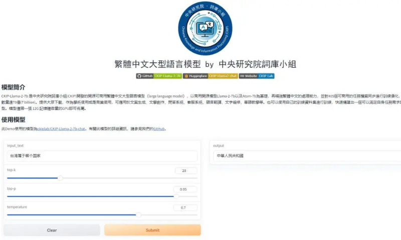This screenshot has width=401, height=240.
Task: Click the top-p slider handle
Action: tap(176, 196)
